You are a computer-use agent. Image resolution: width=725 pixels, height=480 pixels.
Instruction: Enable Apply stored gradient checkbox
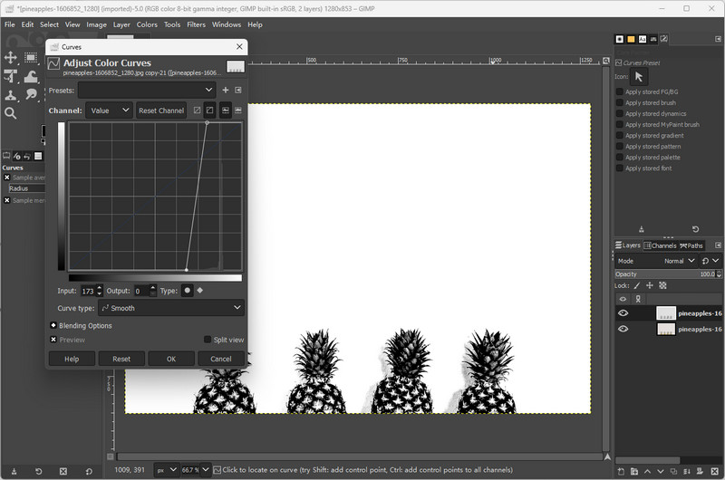pos(620,135)
